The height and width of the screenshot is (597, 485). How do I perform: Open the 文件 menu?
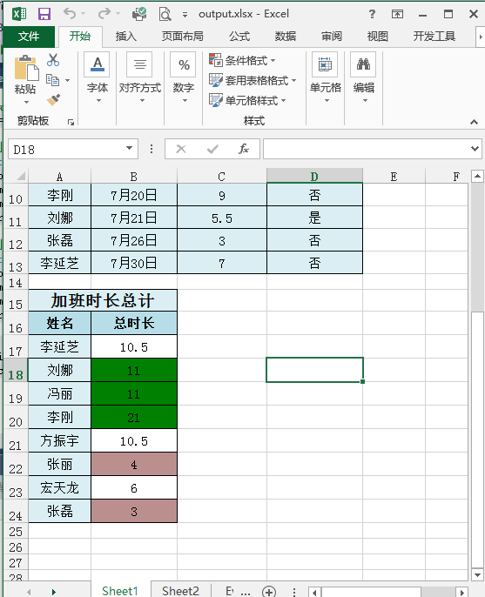pyautogui.click(x=29, y=37)
